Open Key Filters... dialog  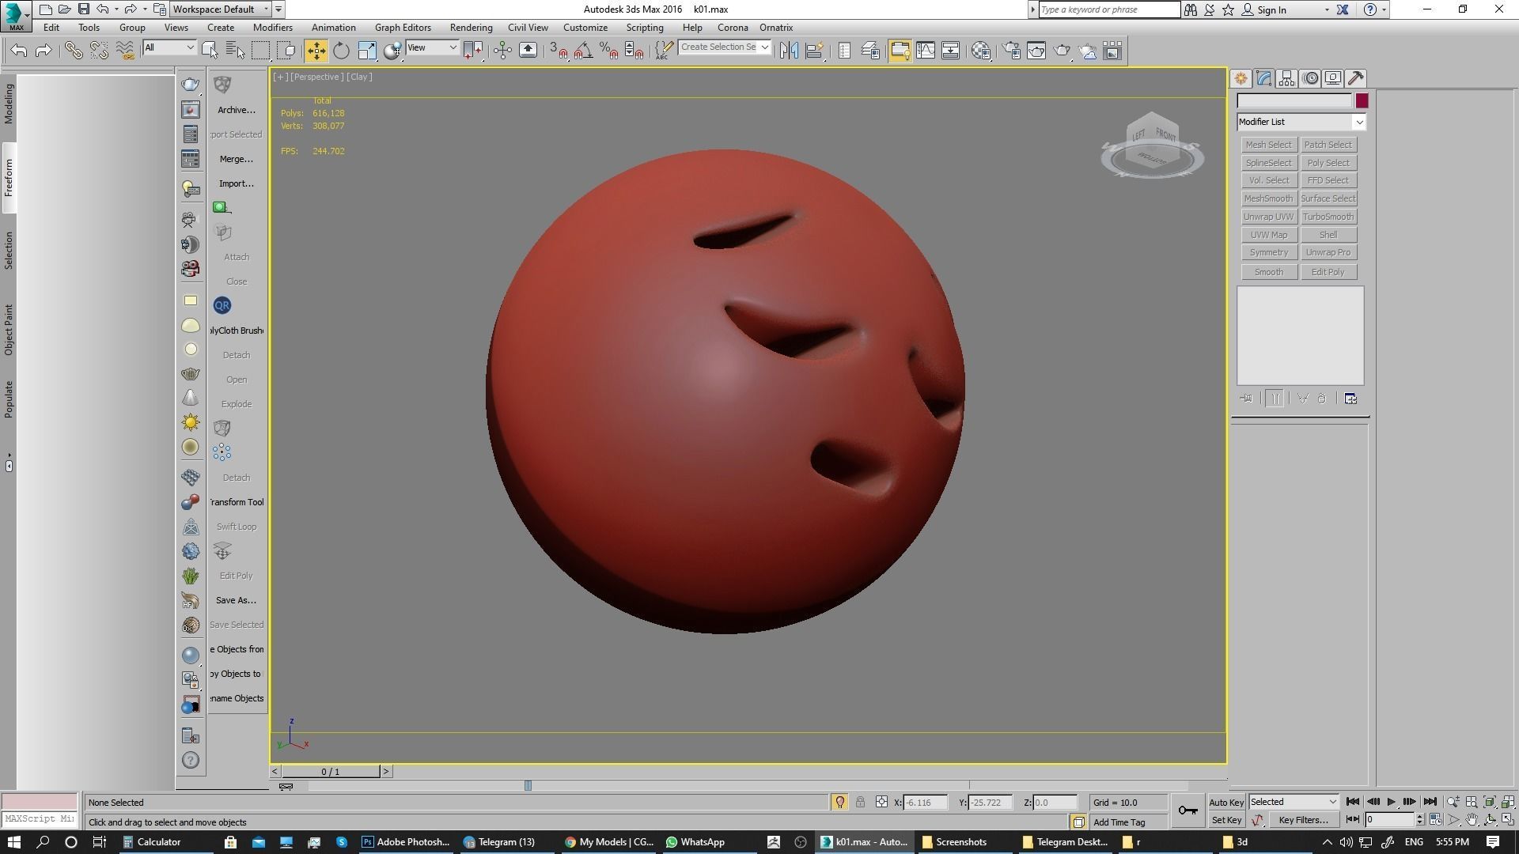(x=1303, y=820)
